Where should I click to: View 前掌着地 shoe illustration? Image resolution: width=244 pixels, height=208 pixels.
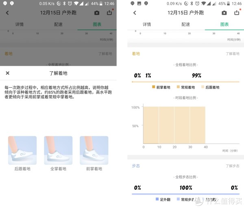point(94,150)
